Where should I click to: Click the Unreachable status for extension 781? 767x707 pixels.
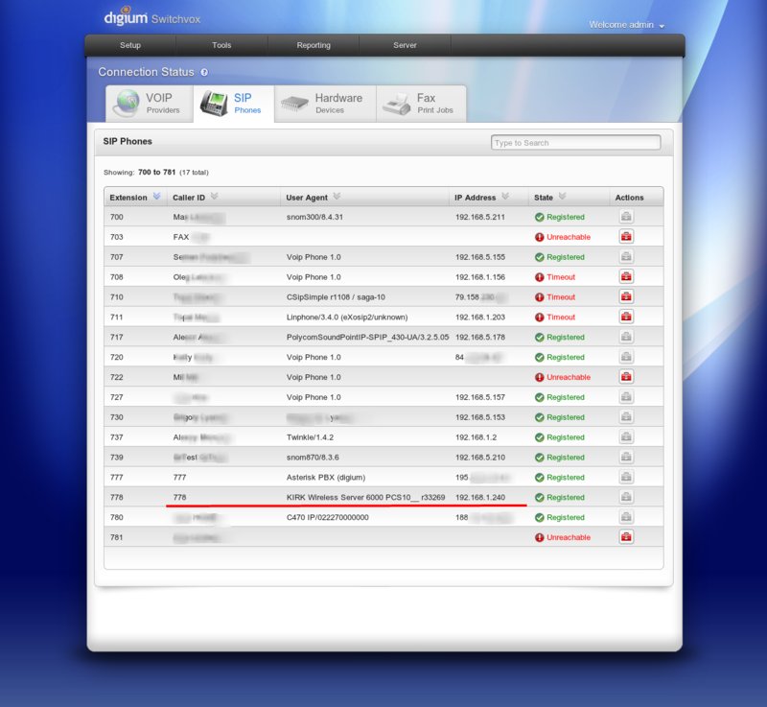pyautogui.click(x=563, y=537)
